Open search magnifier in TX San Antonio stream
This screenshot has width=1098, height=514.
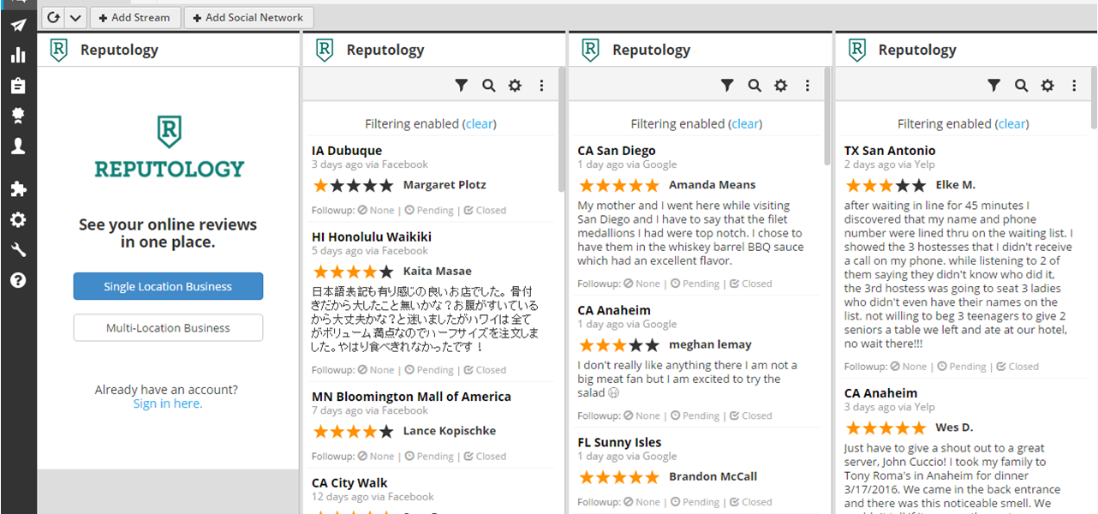coord(1021,85)
